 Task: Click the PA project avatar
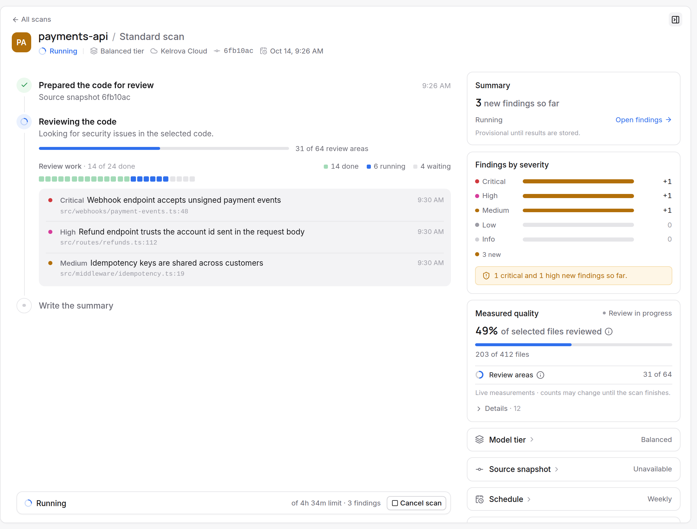click(x=21, y=42)
